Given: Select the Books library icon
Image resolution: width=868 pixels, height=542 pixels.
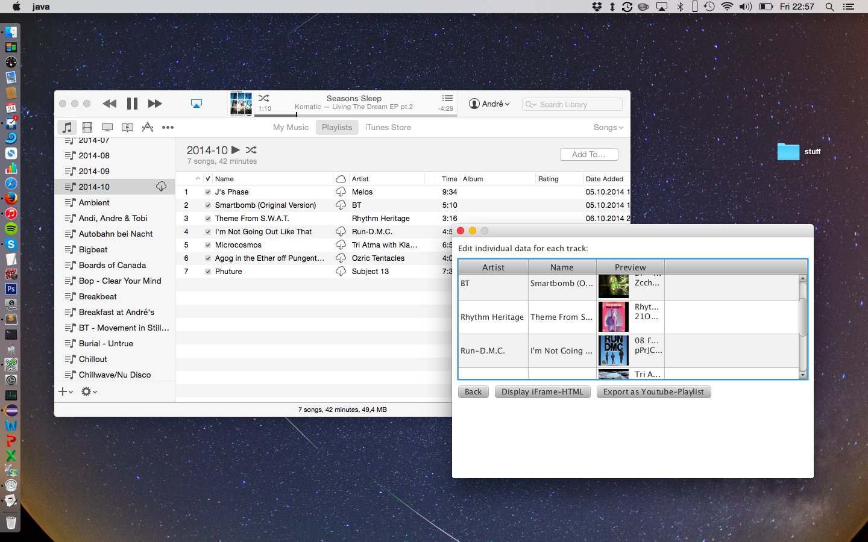Looking at the screenshot, I should [127, 127].
